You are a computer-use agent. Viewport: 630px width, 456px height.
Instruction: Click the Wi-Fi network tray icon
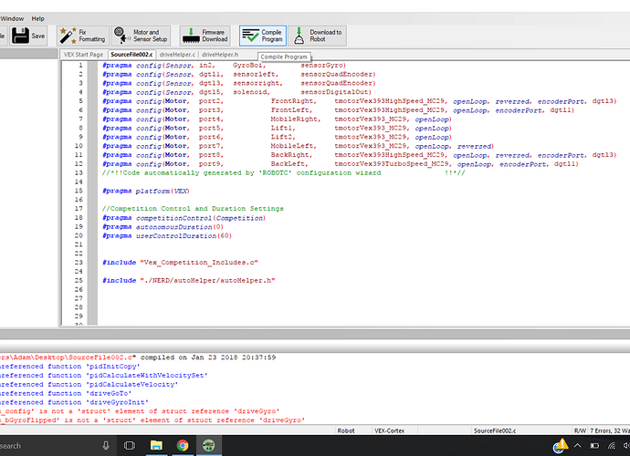(612, 446)
